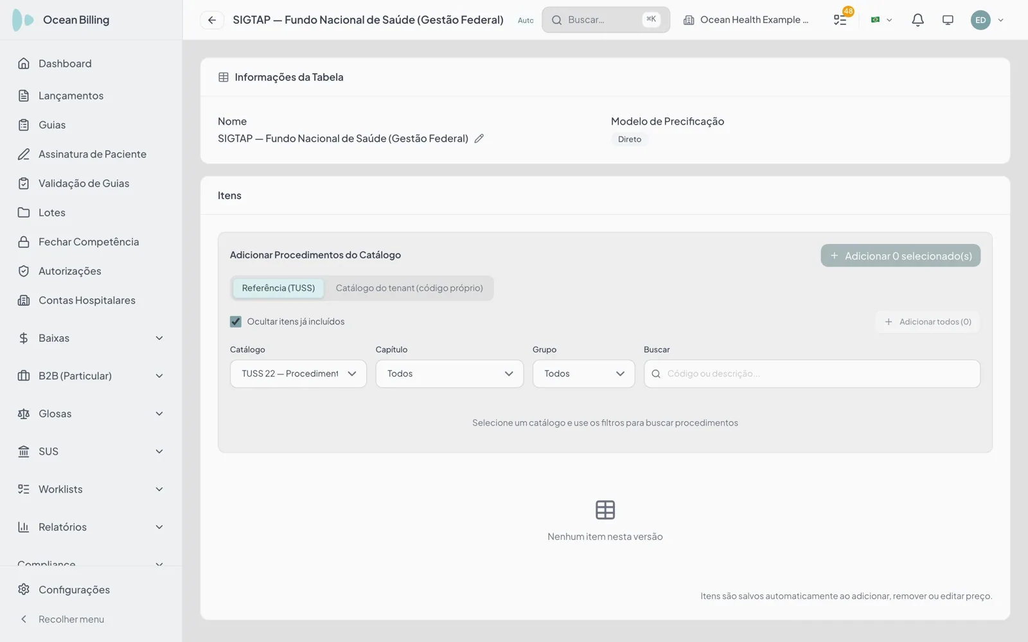Open the language flag selector
Viewport: 1028px width, 642px height.
click(881, 20)
